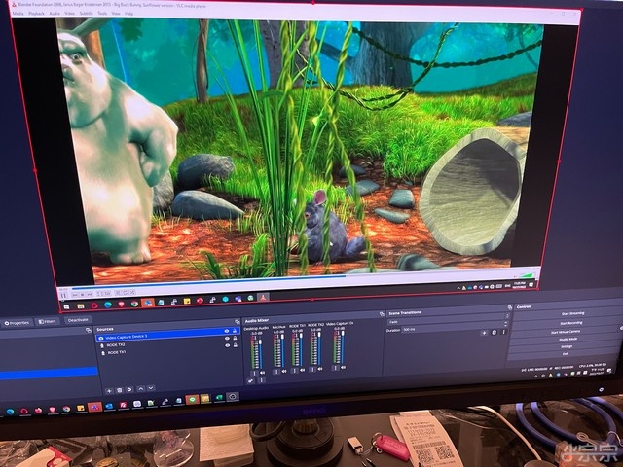Open Audio Mixer advanced settings gear
Screen dimensions: 623x467
point(250,380)
